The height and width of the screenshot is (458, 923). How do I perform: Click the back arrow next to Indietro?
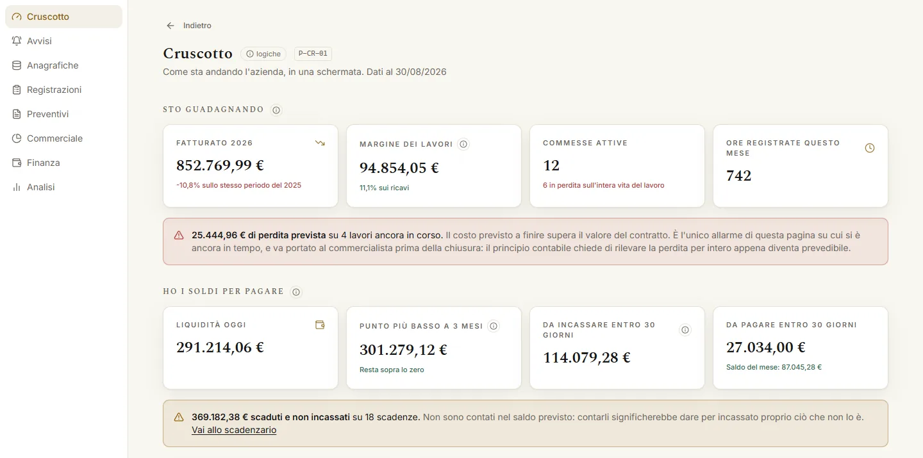170,26
